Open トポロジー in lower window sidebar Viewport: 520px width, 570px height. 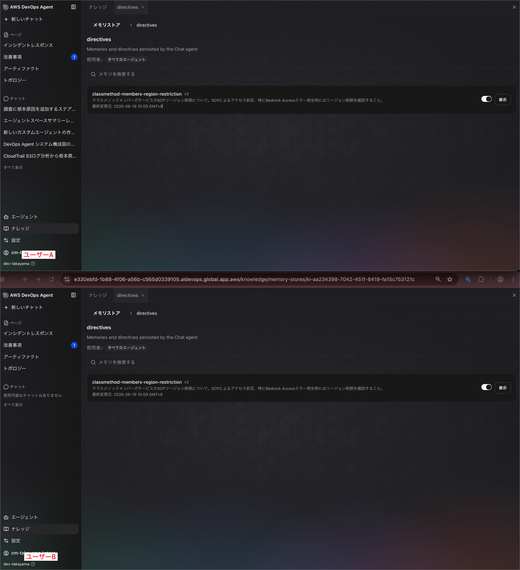point(15,368)
